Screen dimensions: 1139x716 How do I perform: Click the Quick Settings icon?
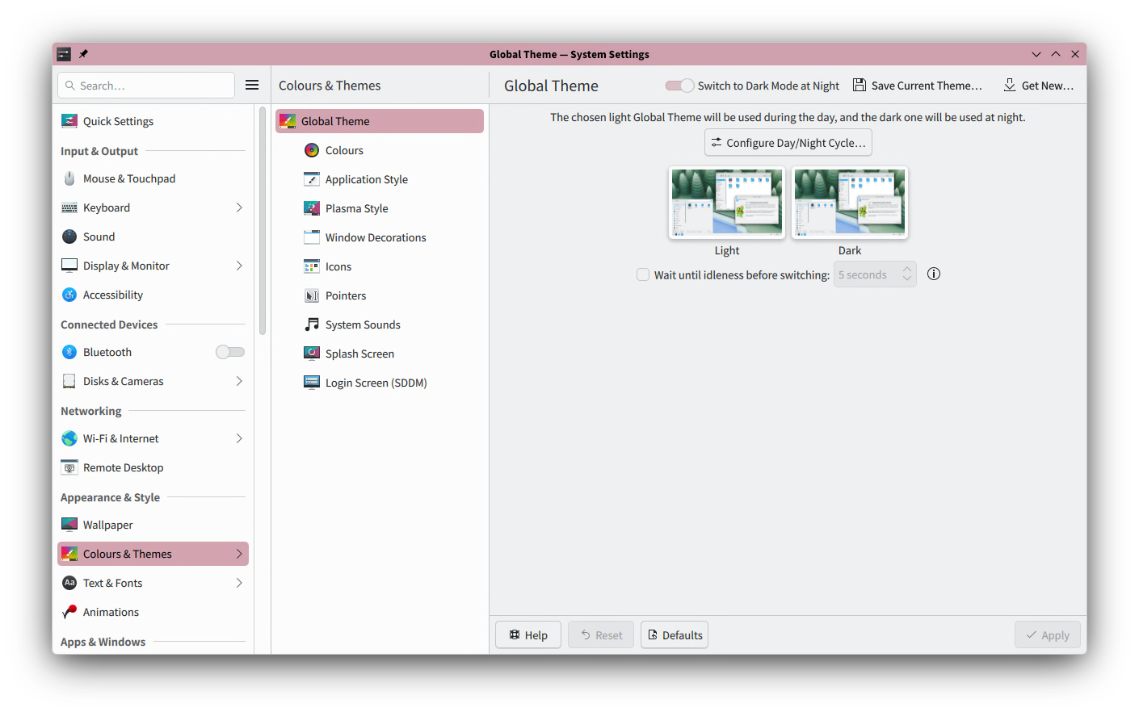tap(69, 121)
